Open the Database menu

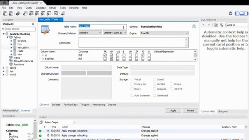tap(40, 8)
